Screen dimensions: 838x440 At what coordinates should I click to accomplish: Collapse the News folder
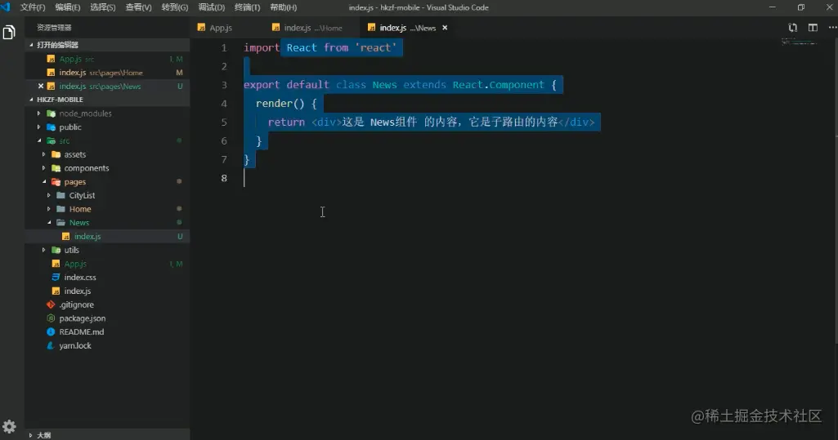49,222
